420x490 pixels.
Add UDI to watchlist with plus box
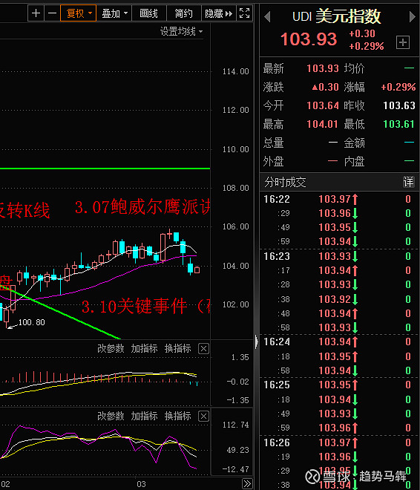[x=403, y=42]
